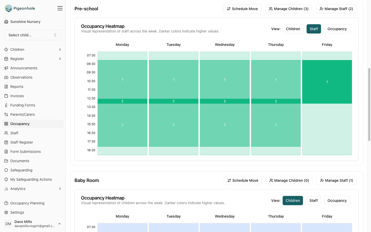
Task: Click Friday's dark green staff block
Action: point(327,82)
